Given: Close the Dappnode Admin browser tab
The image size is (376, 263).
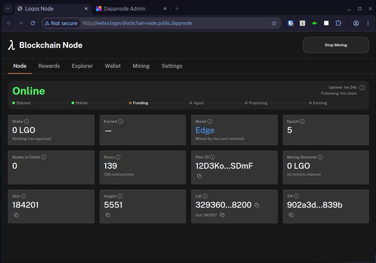Looking at the screenshot, I should (165, 9).
